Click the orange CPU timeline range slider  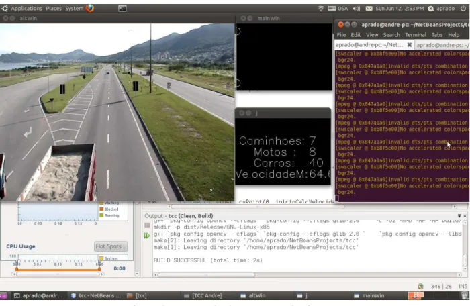tap(58, 270)
